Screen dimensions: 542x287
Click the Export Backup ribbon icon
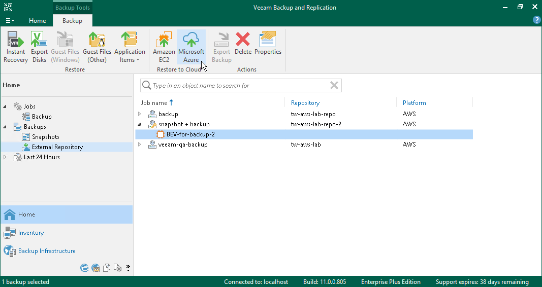[221, 47]
